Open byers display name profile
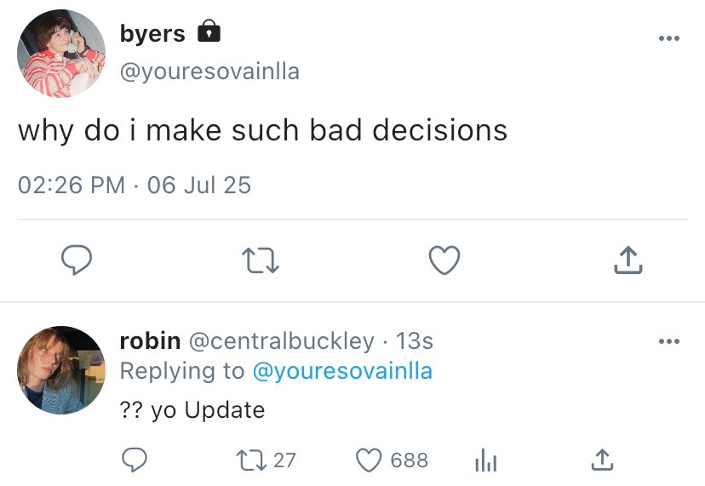The image size is (705, 486). 152,33
